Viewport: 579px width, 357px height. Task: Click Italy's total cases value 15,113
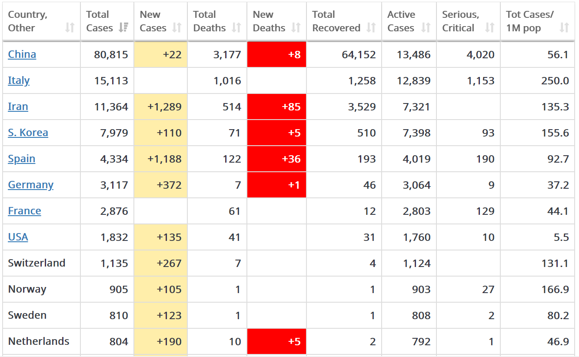coord(111,80)
